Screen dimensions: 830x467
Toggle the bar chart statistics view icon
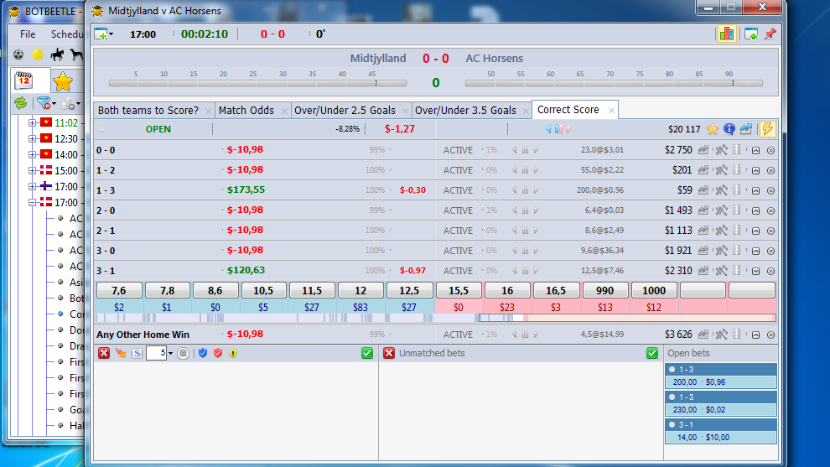(726, 34)
